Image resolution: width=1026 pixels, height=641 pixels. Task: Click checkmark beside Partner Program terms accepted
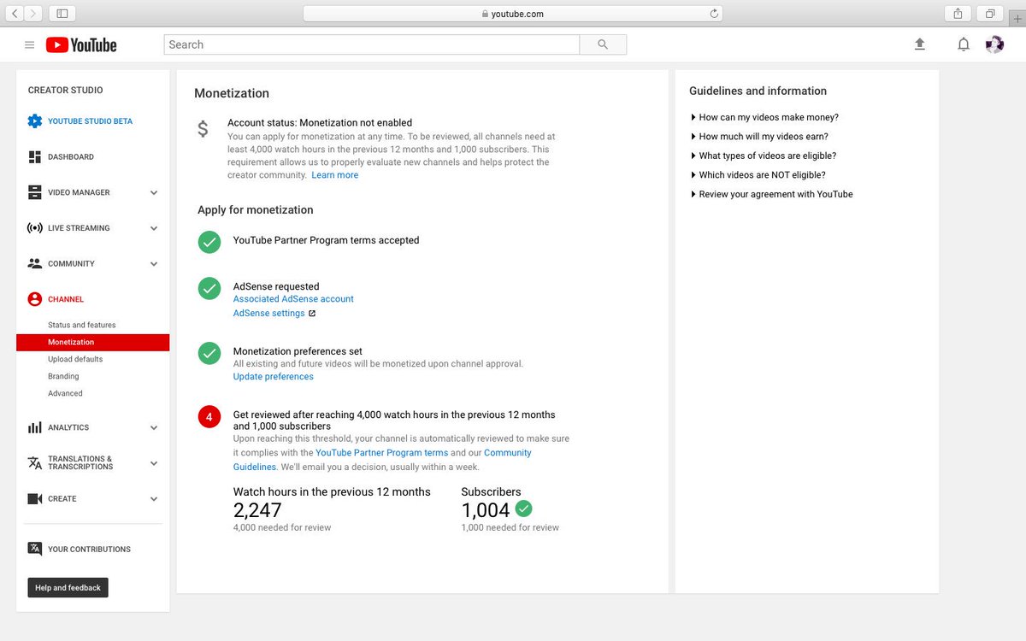point(209,242)
